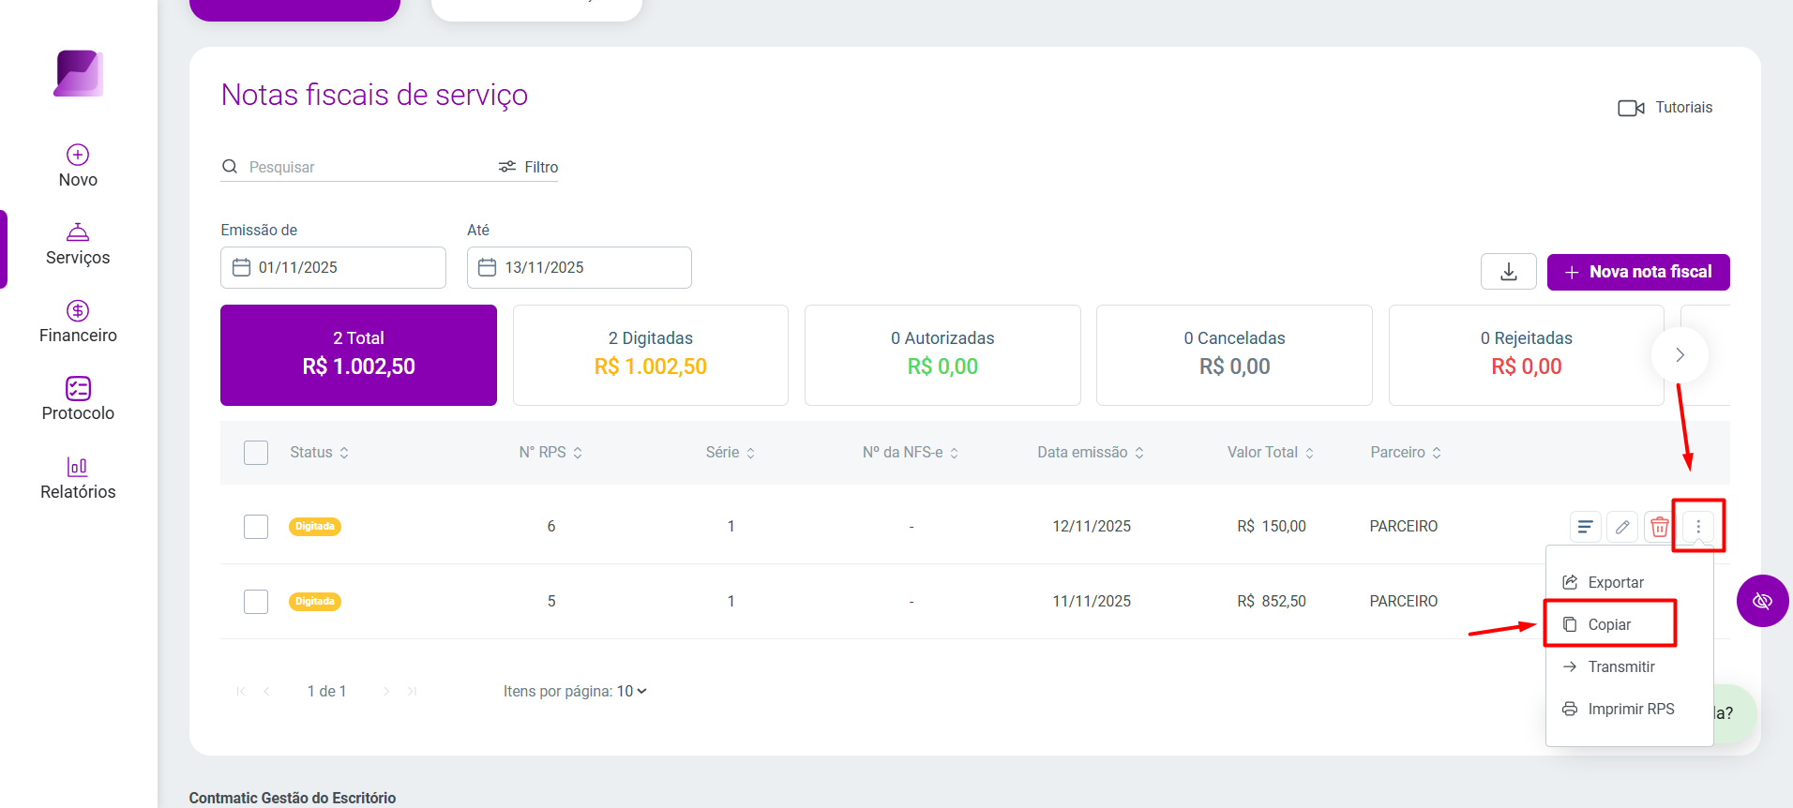1793x808 pixels.
Task: Edit pencil icon for RPS 6
Action: (x=1622, y=527)
